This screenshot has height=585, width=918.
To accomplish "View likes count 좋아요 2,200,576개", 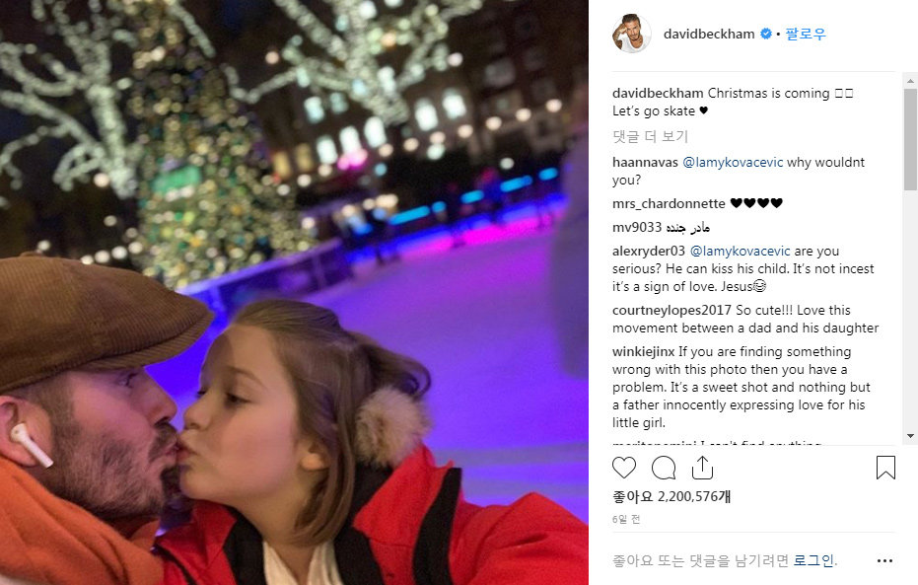I will pos(671,496).
